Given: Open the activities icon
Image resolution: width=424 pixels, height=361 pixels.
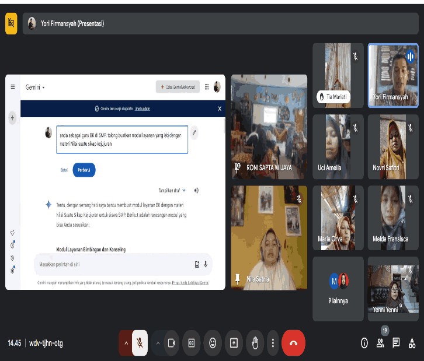Looking at the screenshot, I should pyautogui.click(x=412, y=343).
